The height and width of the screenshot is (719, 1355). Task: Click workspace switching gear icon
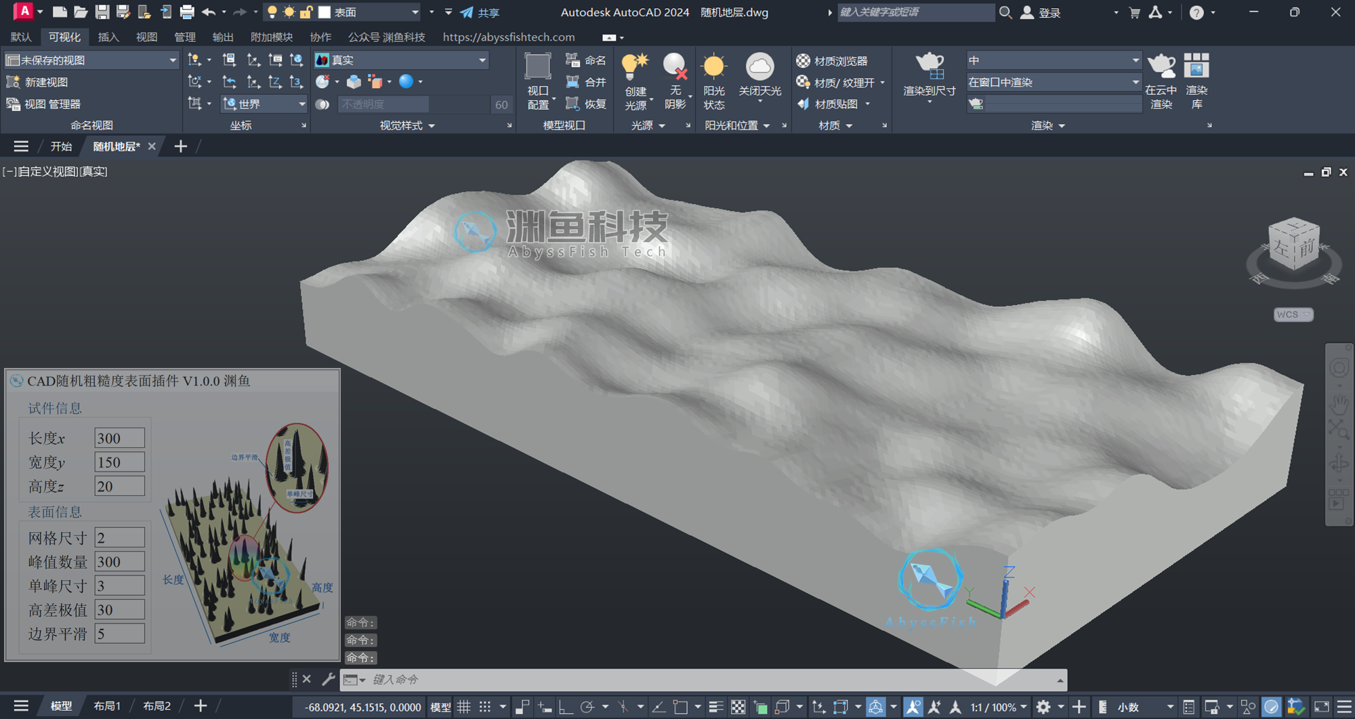click(1043, 707)
